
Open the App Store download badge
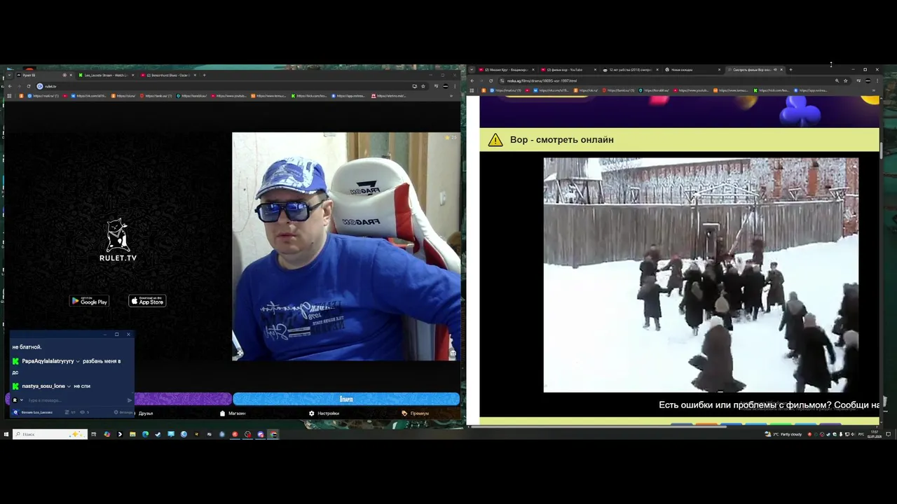147,301
